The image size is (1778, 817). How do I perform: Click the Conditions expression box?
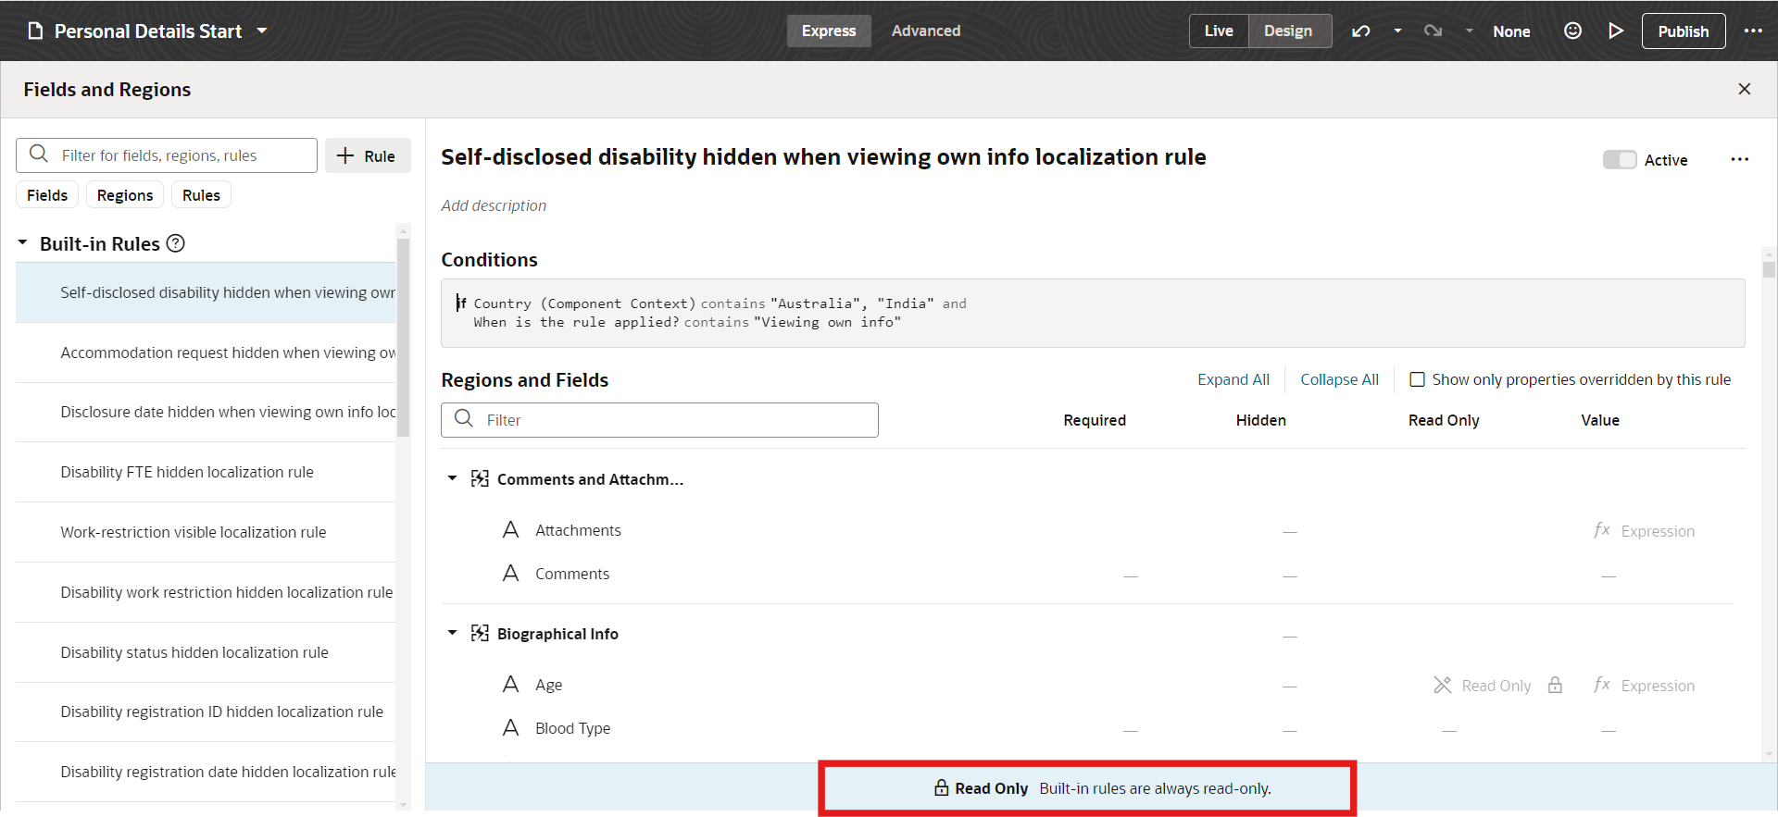pyautogui.click(x=1093, y=313)
